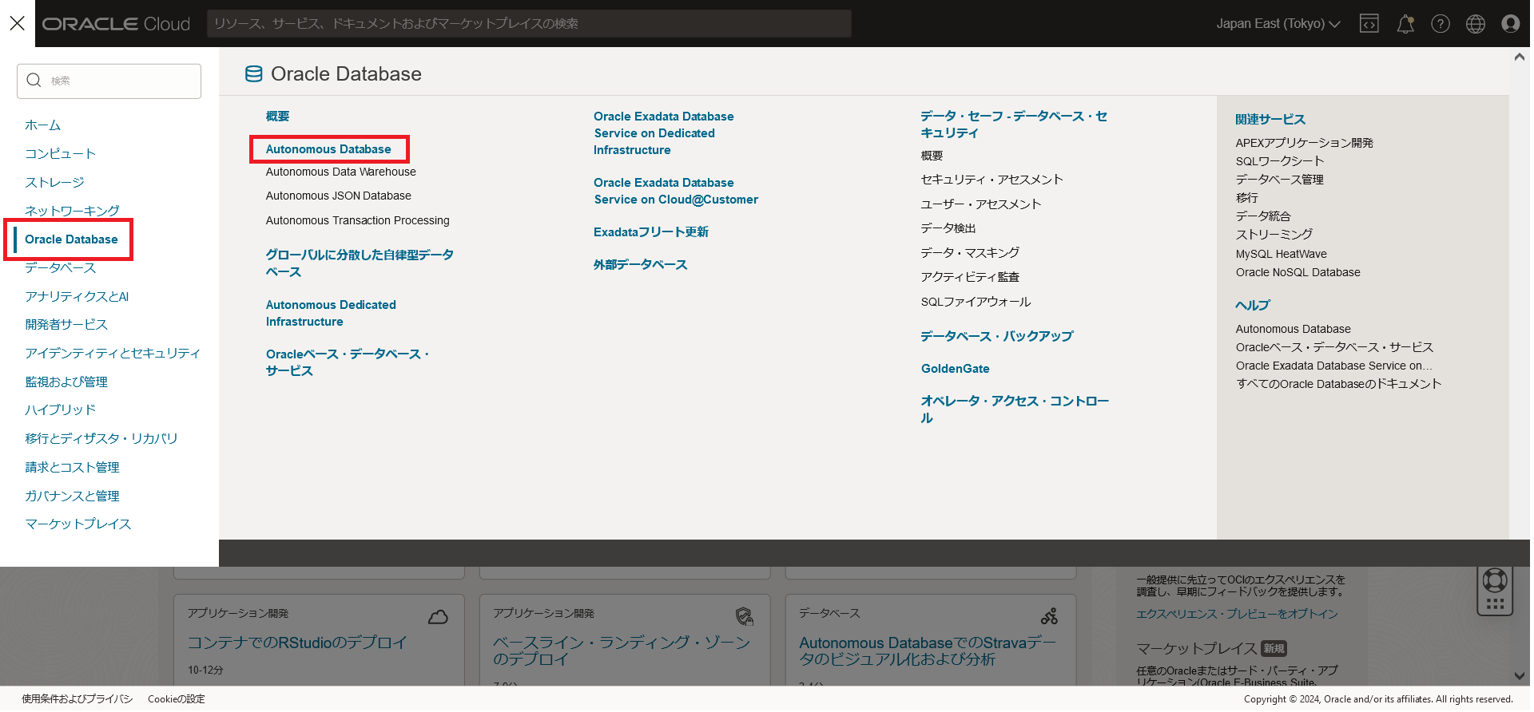Select マーケットプレイス in the navigation menu
This screenshot has height=712, width=1534.
click(x=78, y=524)
